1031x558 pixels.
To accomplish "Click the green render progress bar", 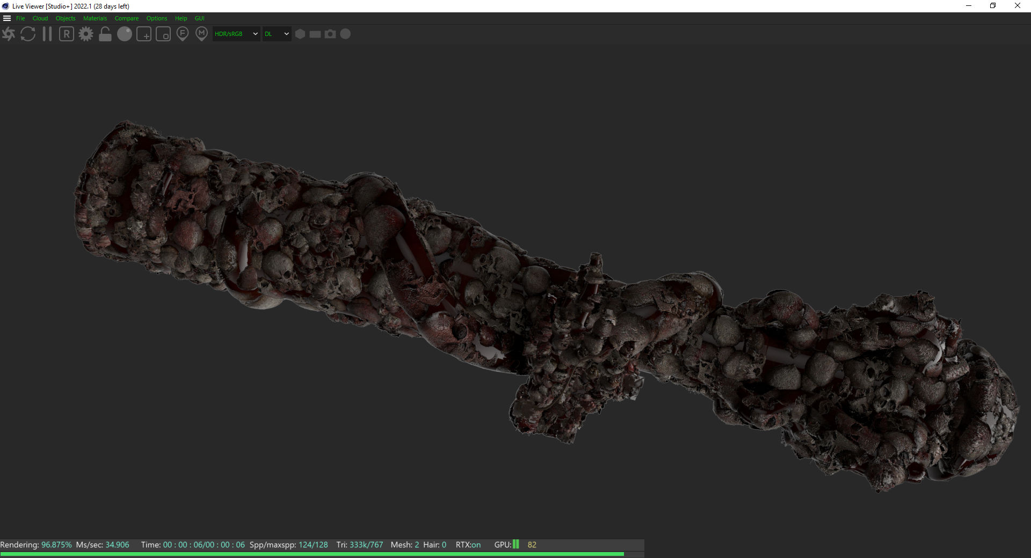I will pos(311,554).
